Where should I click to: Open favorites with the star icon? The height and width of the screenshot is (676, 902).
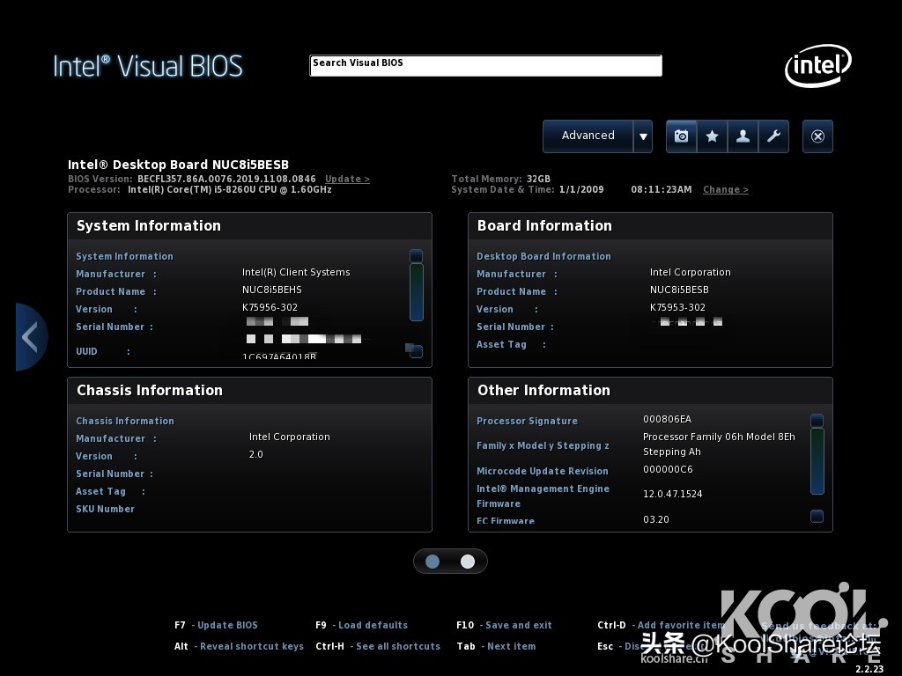click(x=712, y=136)
